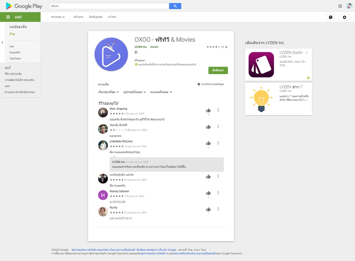Select เกม in the sidebar
The width and height of the screenshot is (355, 261).
pos(12,46)
